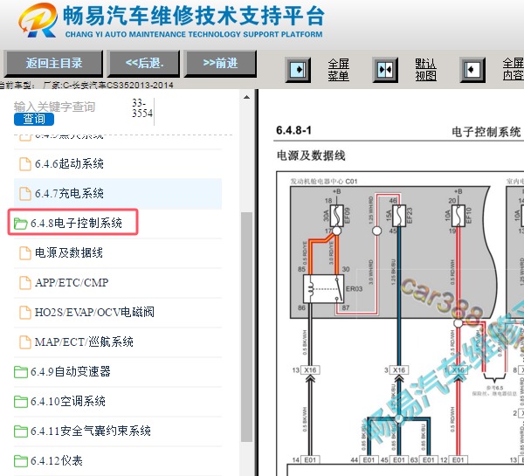Click the E01 connector at pin 14
Image resolution: width=524 pixels, height=476 pixels.
pos(310,460)
